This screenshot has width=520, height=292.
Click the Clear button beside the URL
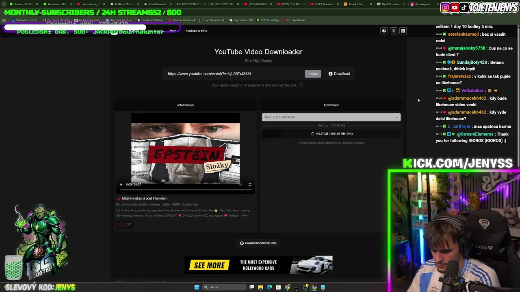click(x=313, y=74)
